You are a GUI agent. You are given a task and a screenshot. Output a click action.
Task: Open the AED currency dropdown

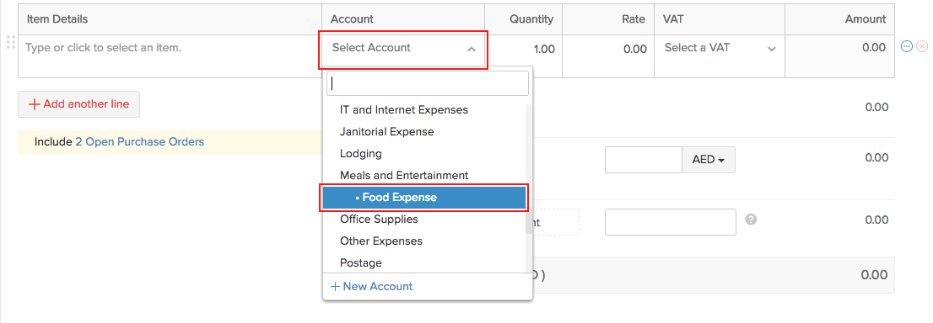click(x=708, y=161)
